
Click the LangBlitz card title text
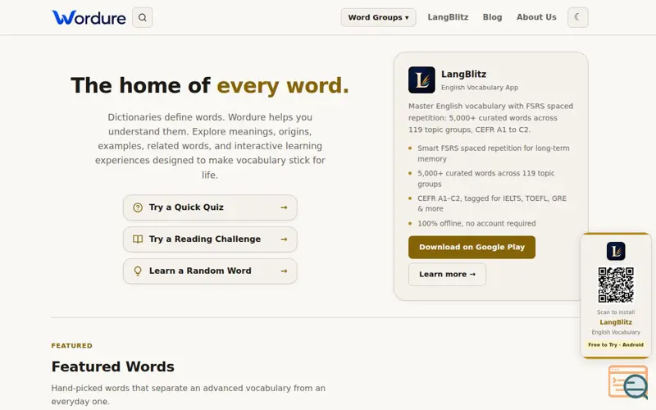click(463, 74)
